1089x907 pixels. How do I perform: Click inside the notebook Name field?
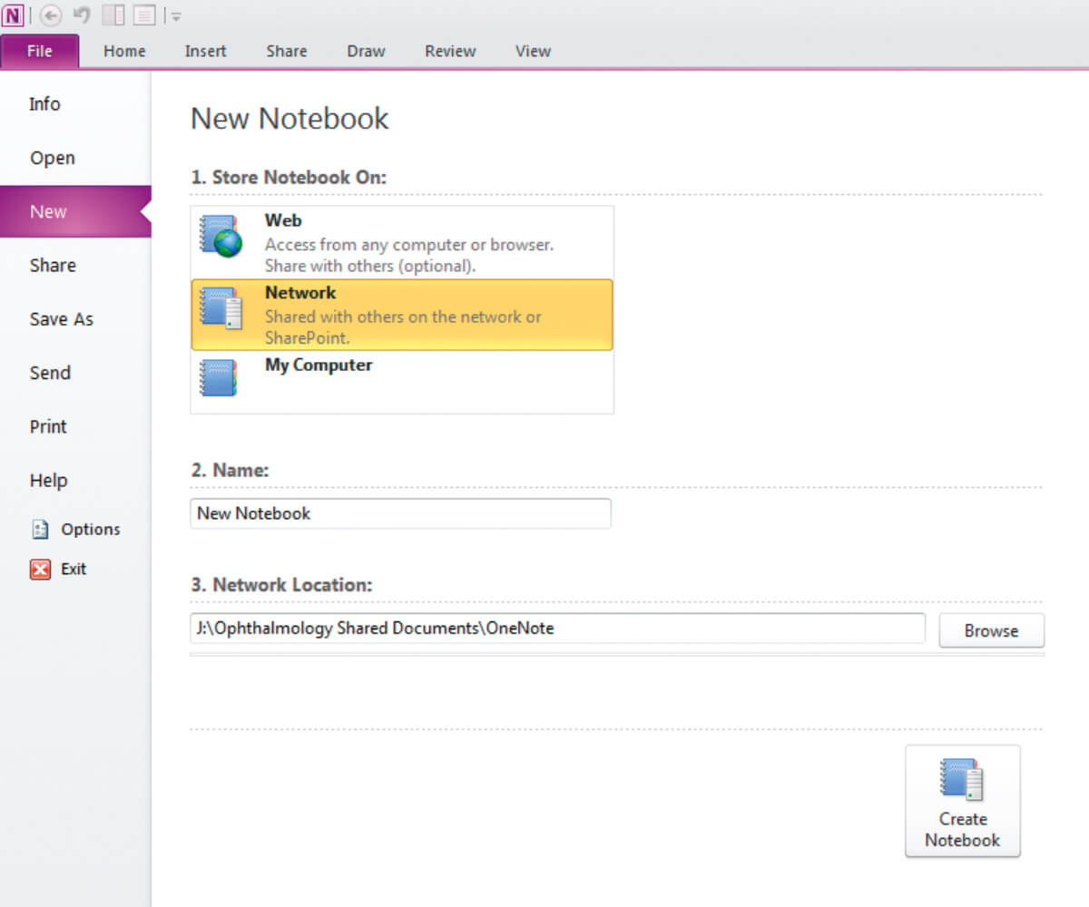tap(400, 513)
